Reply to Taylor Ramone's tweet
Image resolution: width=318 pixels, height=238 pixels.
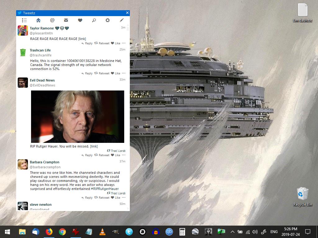point(87,43)
